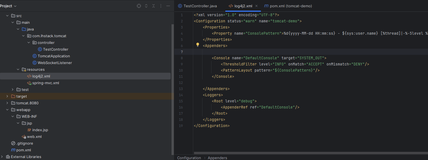Collapse the resources folder
The height and width of the screenshot is (160, 428).
[x=18, y=70]
